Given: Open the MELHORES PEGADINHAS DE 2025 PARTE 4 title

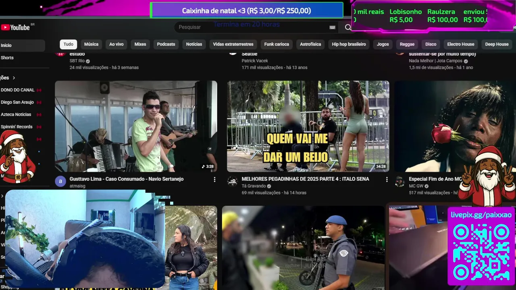Looking at the screenshot, I should 305,179.
